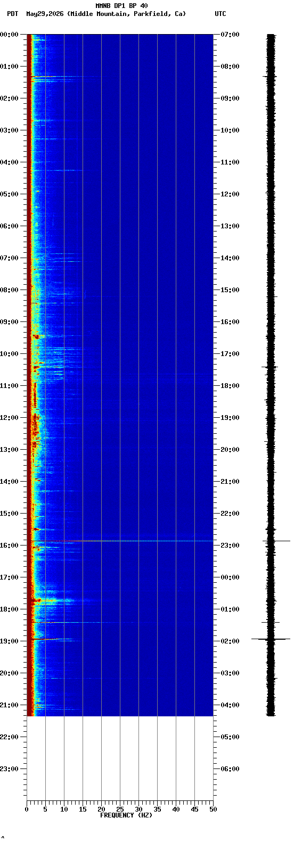Screen dimensions: 294x843
Task: Click the PDT time label '19:00'
Action: pos(9,641)
